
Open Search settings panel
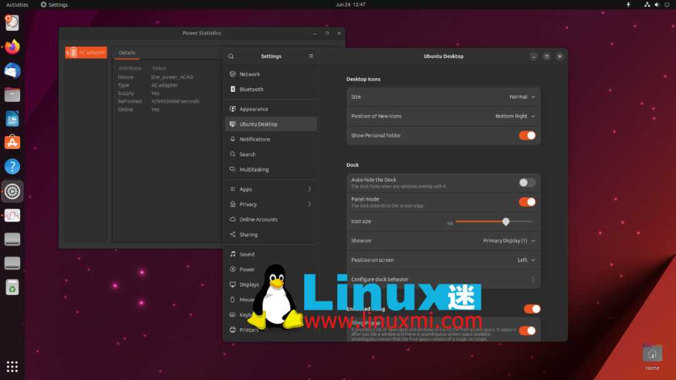[x=271, y=154]
